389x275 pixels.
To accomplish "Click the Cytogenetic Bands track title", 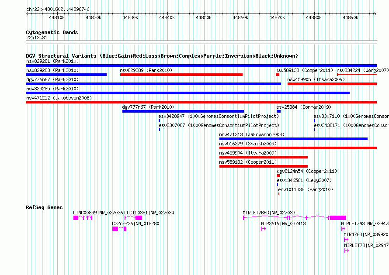I will pos(52,32).
